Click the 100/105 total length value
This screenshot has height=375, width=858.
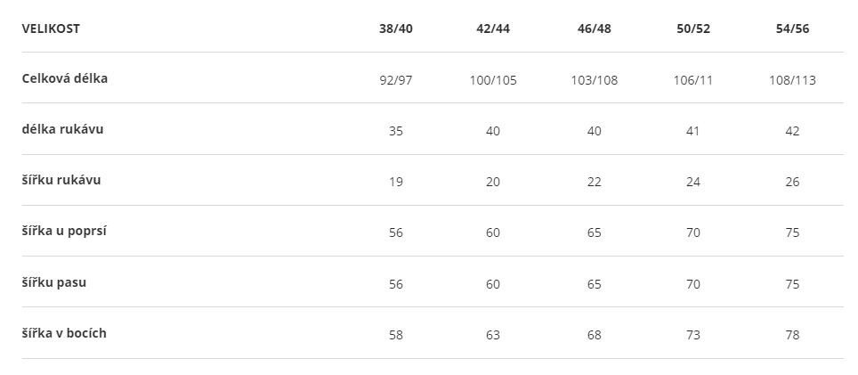493,80
